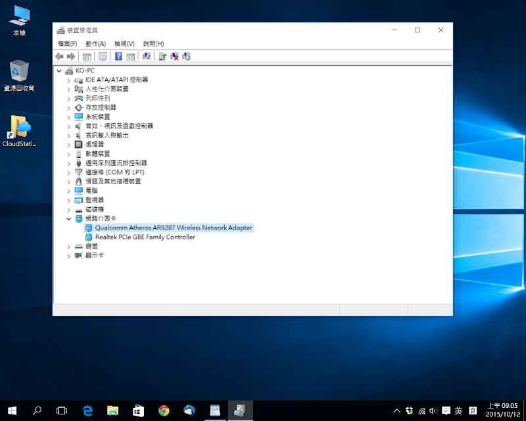Open the 動作(A) menu
526x421 pixels.
[95, 43]
